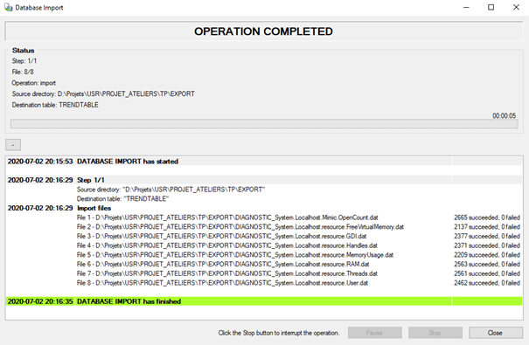529x345 pixels.
Task: Click the quoted Source directory line in log
Action: [x=171, y=190]
